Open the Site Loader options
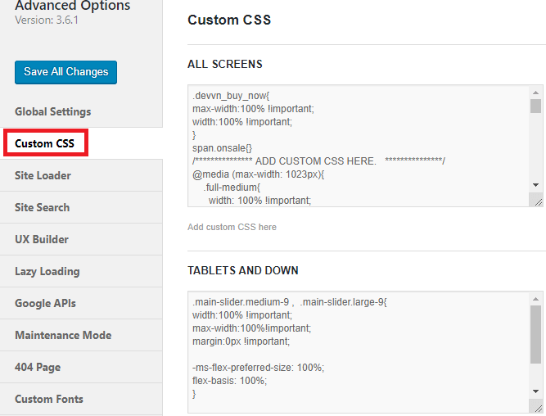 tap(81, 175)
